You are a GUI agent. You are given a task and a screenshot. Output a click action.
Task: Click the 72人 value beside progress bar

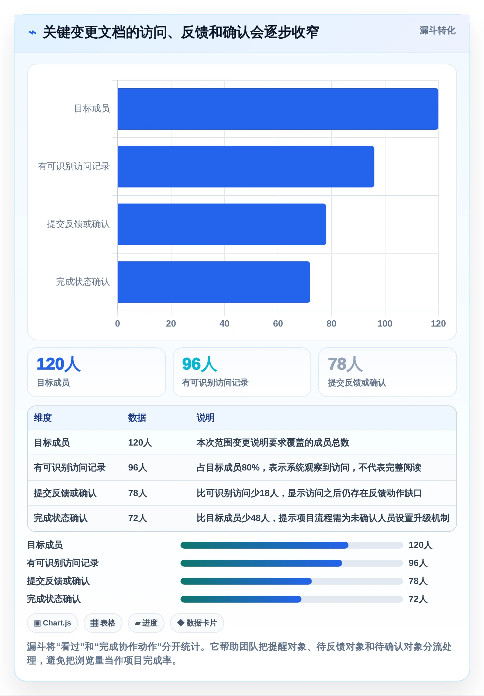tap(418, 599)
